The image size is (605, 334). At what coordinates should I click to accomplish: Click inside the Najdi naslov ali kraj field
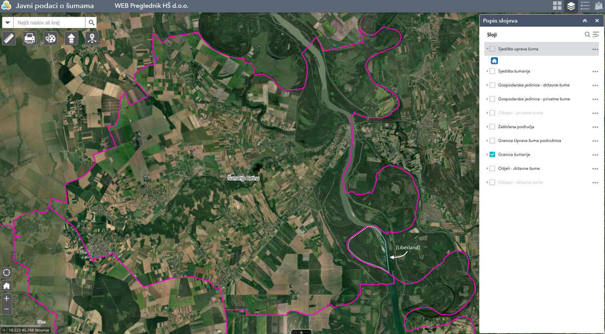tap(49, 22)
